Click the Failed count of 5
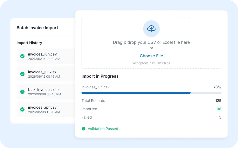The image size is (238, 148). tap(220, 117)
